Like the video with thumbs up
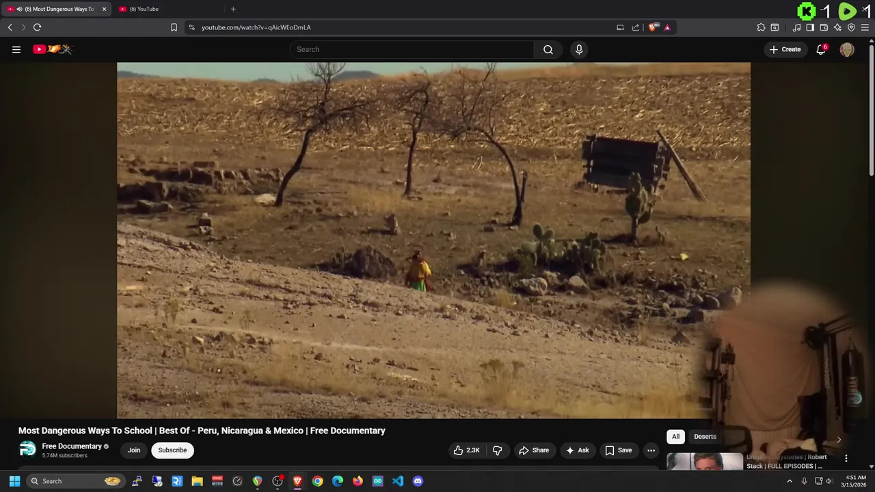Viewport: 875px width, 492px height. pos(466,450)
